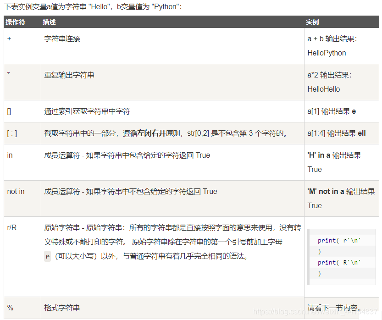Image resolution: width=382 pixels, height=320 pixels.
Task: Click the bold 左闭右开 text
Action: click(151, 133)
